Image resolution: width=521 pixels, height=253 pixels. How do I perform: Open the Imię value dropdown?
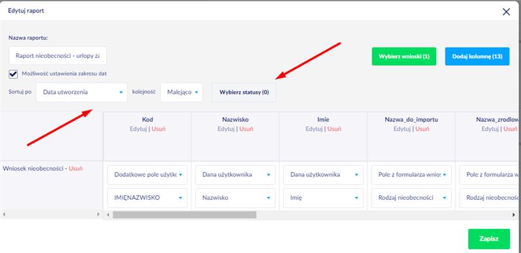point(324,198)
